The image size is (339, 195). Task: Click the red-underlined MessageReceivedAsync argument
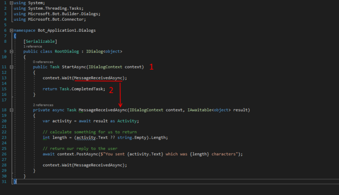98,78
